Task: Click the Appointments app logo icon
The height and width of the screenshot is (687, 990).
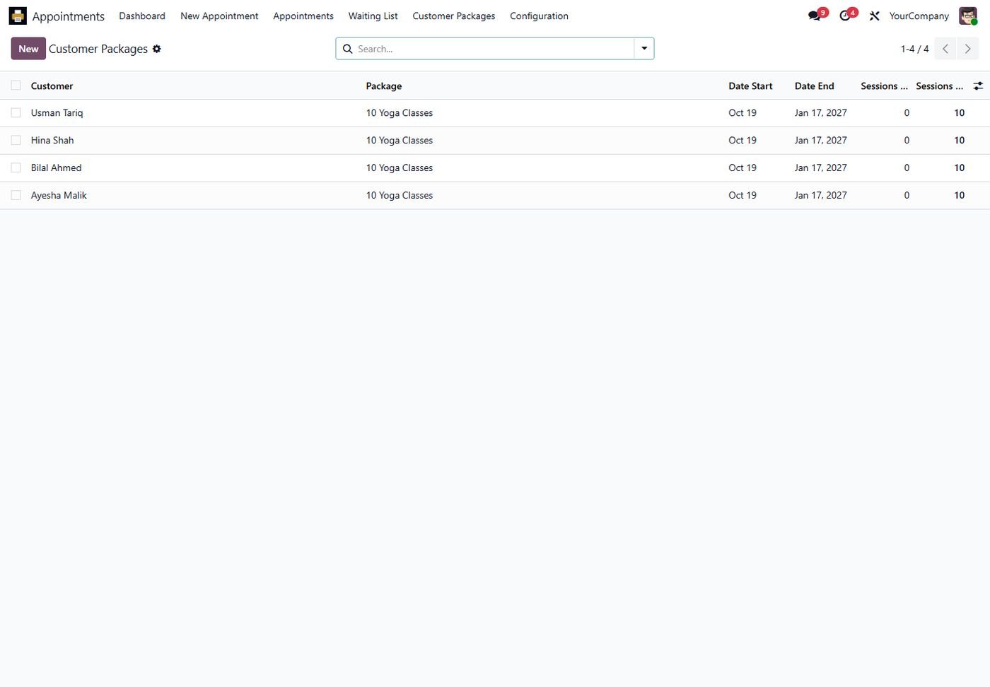Action: 18,16
